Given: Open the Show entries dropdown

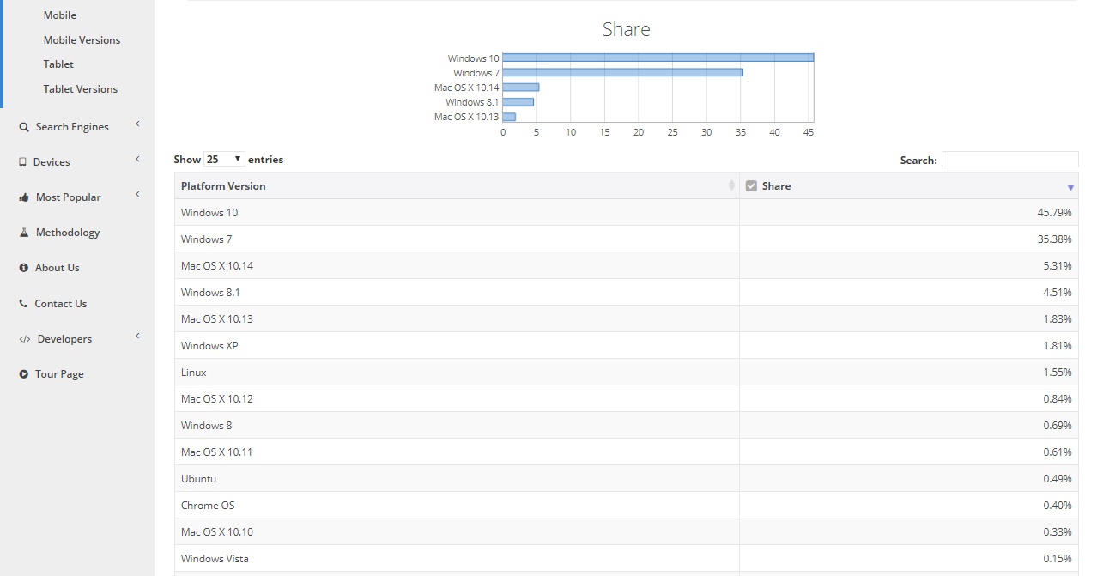Looking at the screenshot, I should pos(225,160).
